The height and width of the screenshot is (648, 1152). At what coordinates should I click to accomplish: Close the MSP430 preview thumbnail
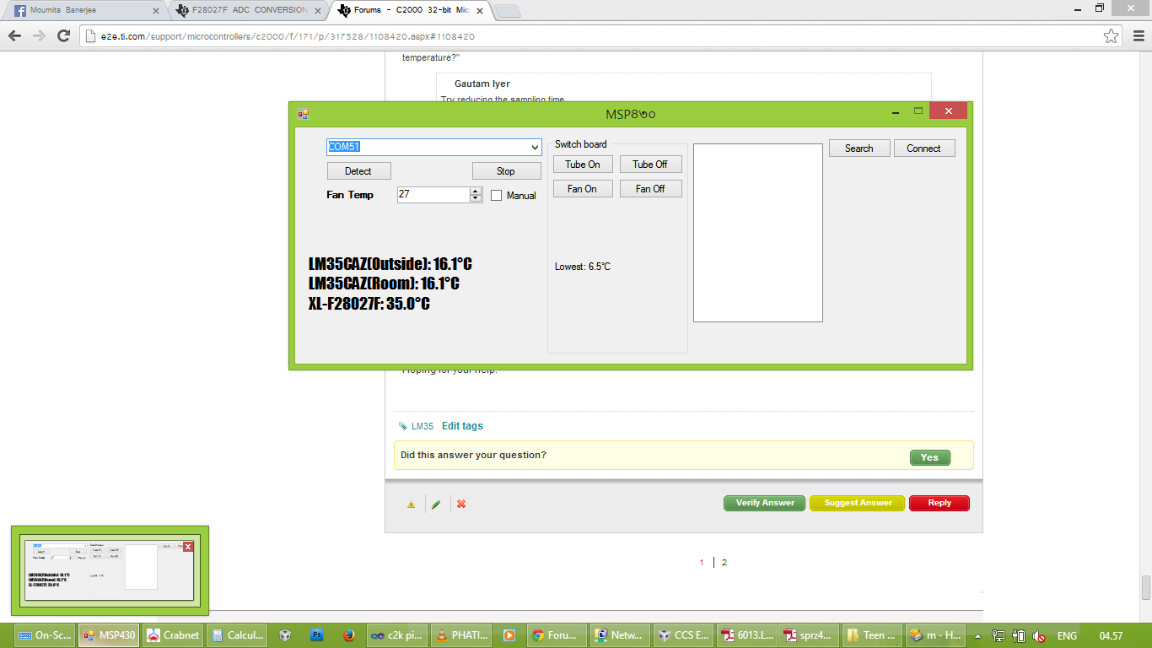pos(188,546)
